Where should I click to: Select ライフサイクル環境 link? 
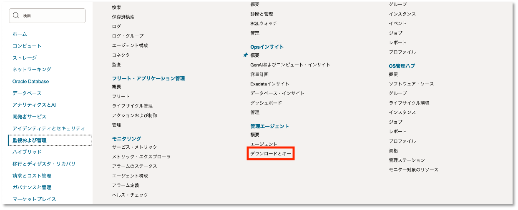coord(409,103)
